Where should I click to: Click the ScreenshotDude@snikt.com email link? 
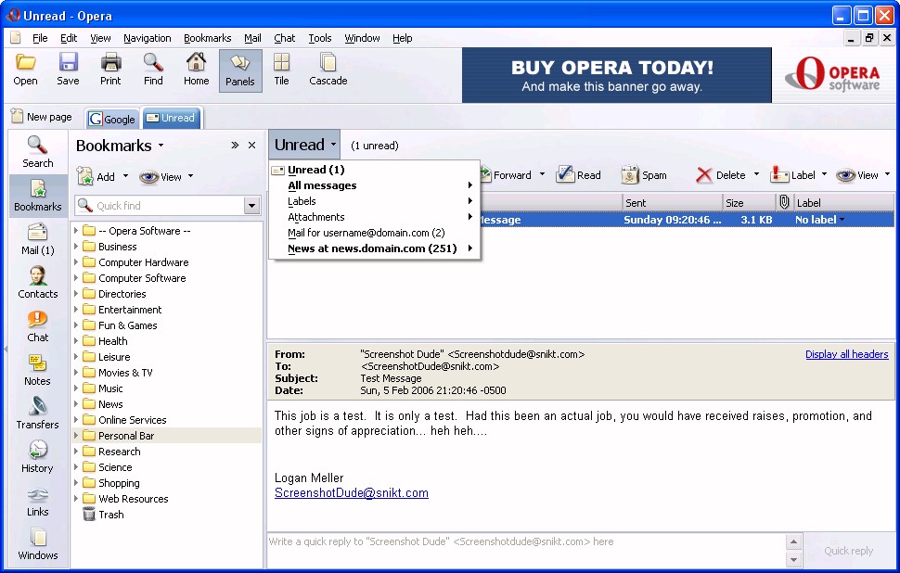pyautogui.click(x=351, y=493)
